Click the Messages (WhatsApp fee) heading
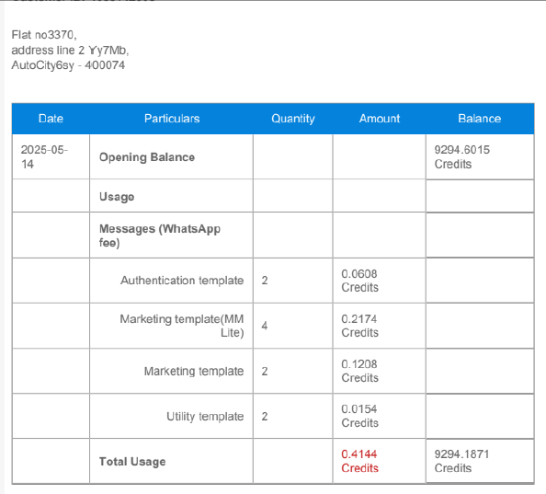The width and height of the screenshot is (546, 494). pos(160,236)
